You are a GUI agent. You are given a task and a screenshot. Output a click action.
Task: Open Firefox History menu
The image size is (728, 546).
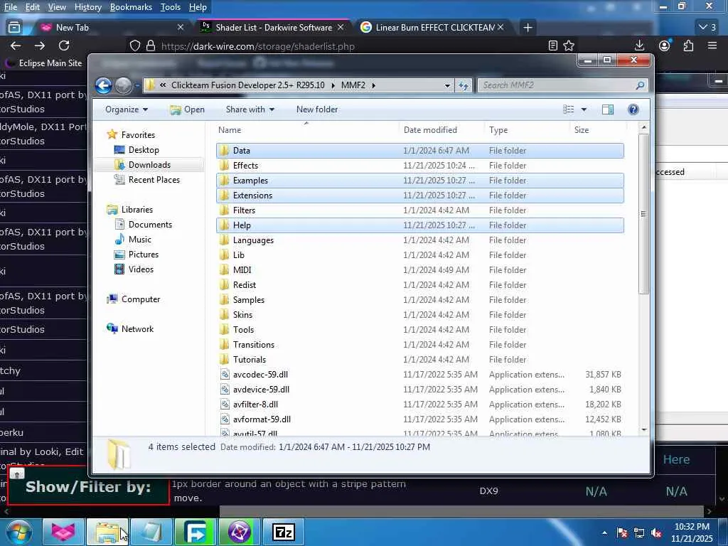point(87,7)
